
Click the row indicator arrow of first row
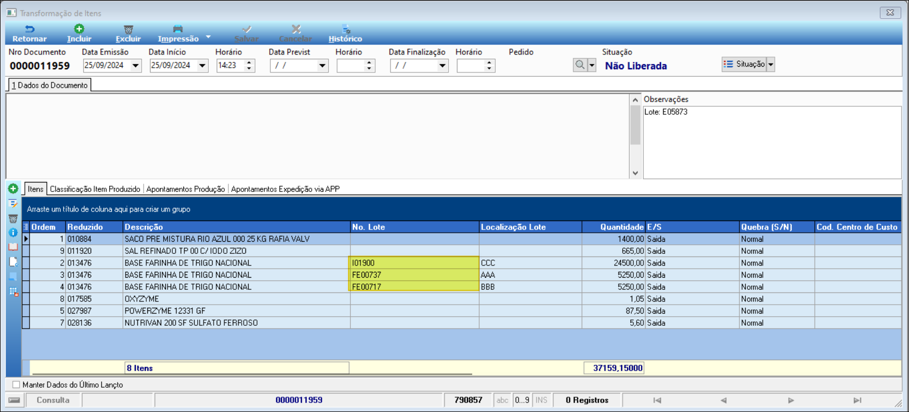point(26,239)
